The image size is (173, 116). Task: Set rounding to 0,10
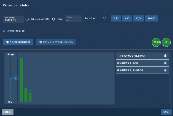[x=116, y=19]
